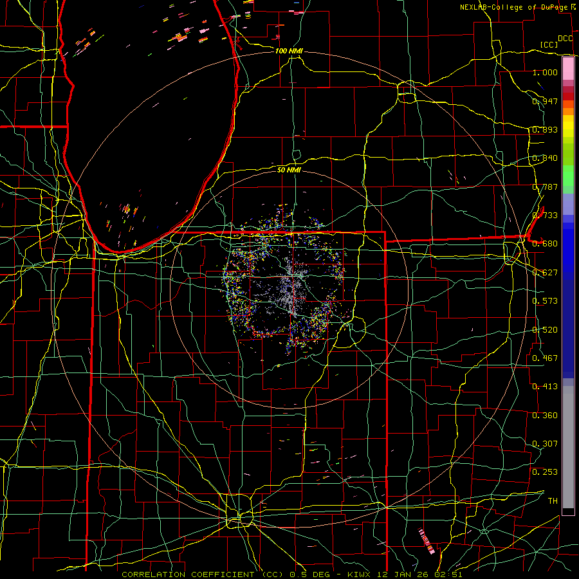Viewport: 579px width, 579px height.
Task: Click the 100 NMI range ring label
Action: pyautogui.click(x=289, y=51)
